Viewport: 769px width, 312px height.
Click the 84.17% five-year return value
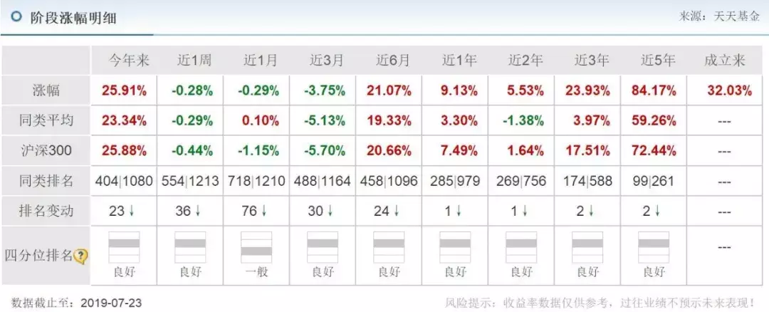click(x=654, y=90)
